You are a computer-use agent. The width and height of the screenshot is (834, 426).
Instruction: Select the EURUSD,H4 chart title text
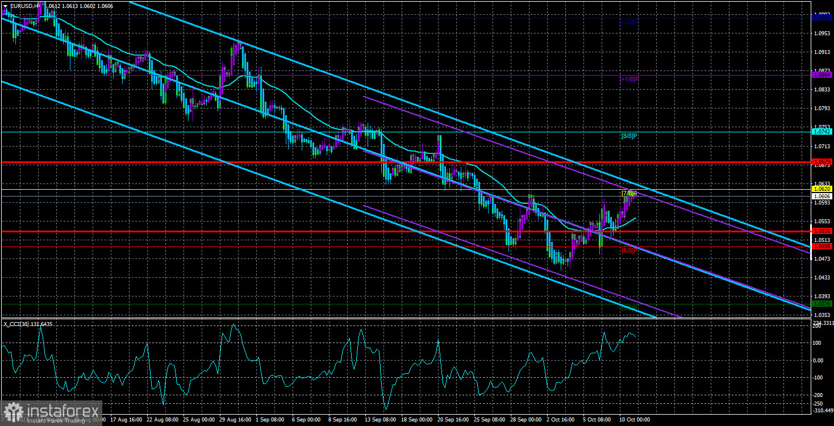[x=26, y=5]
